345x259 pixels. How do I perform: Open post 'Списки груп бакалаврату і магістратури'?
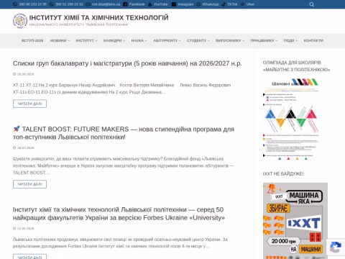click(127, 63)
